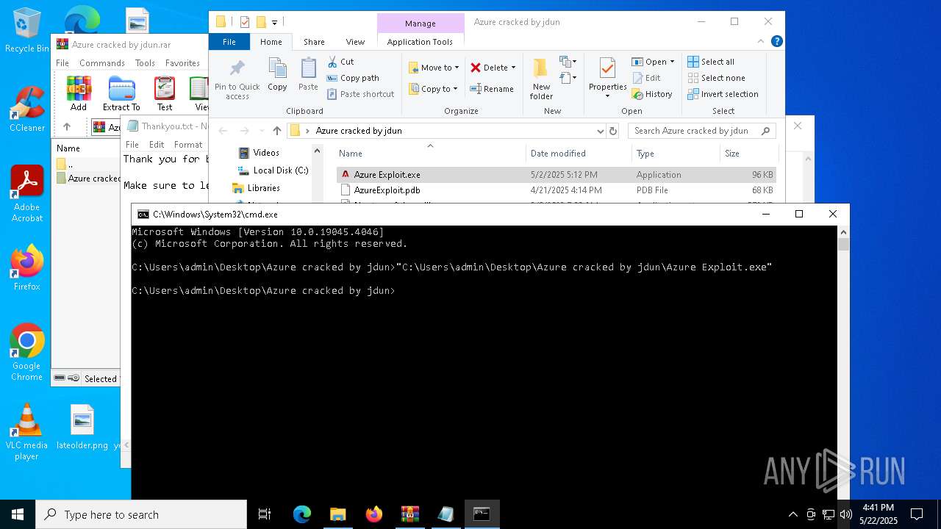
Task: Open Firefox from the taskbar
Action: click(x=374, y=514)
